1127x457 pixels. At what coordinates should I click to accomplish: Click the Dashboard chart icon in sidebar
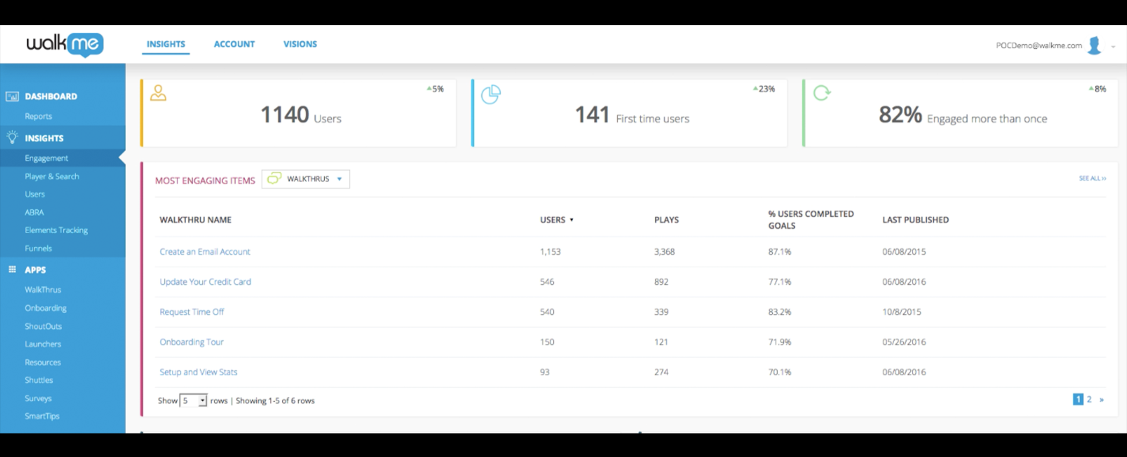12,97
